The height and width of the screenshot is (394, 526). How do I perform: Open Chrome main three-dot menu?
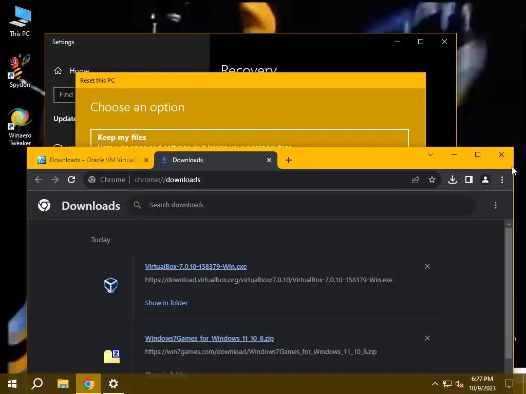(502, 180)
